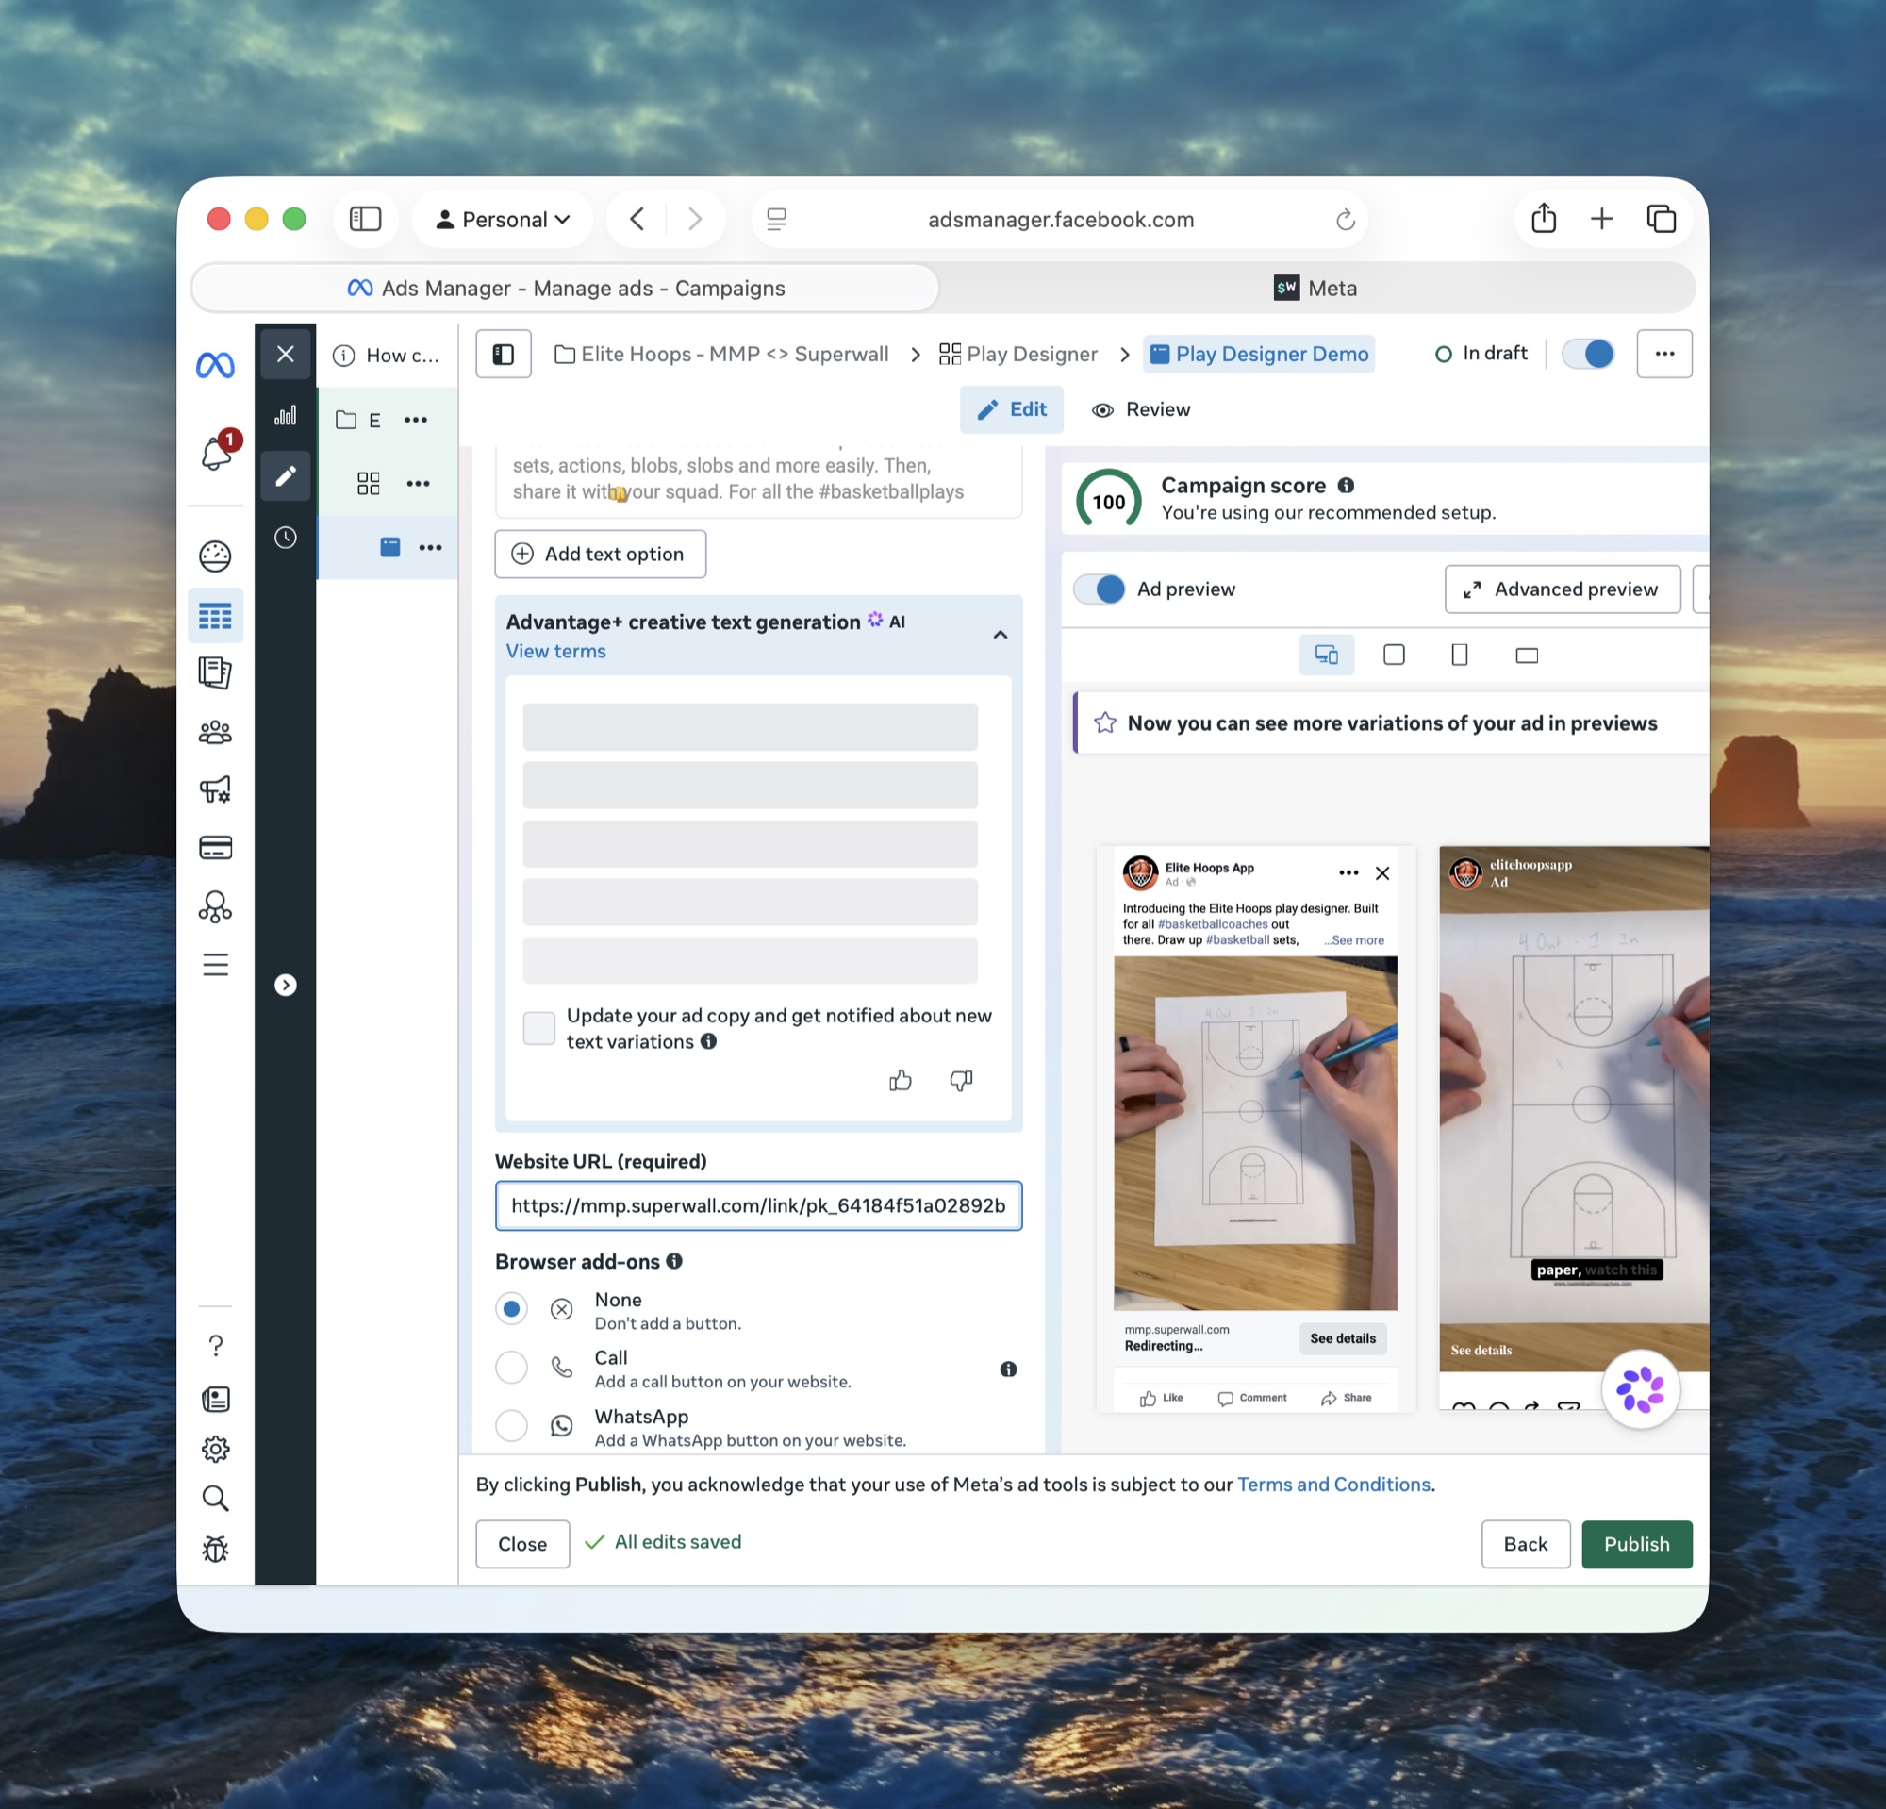This screenshot has height=1809, width=1886.
Task: Open Advanced preview
Action: point(1563,589)
